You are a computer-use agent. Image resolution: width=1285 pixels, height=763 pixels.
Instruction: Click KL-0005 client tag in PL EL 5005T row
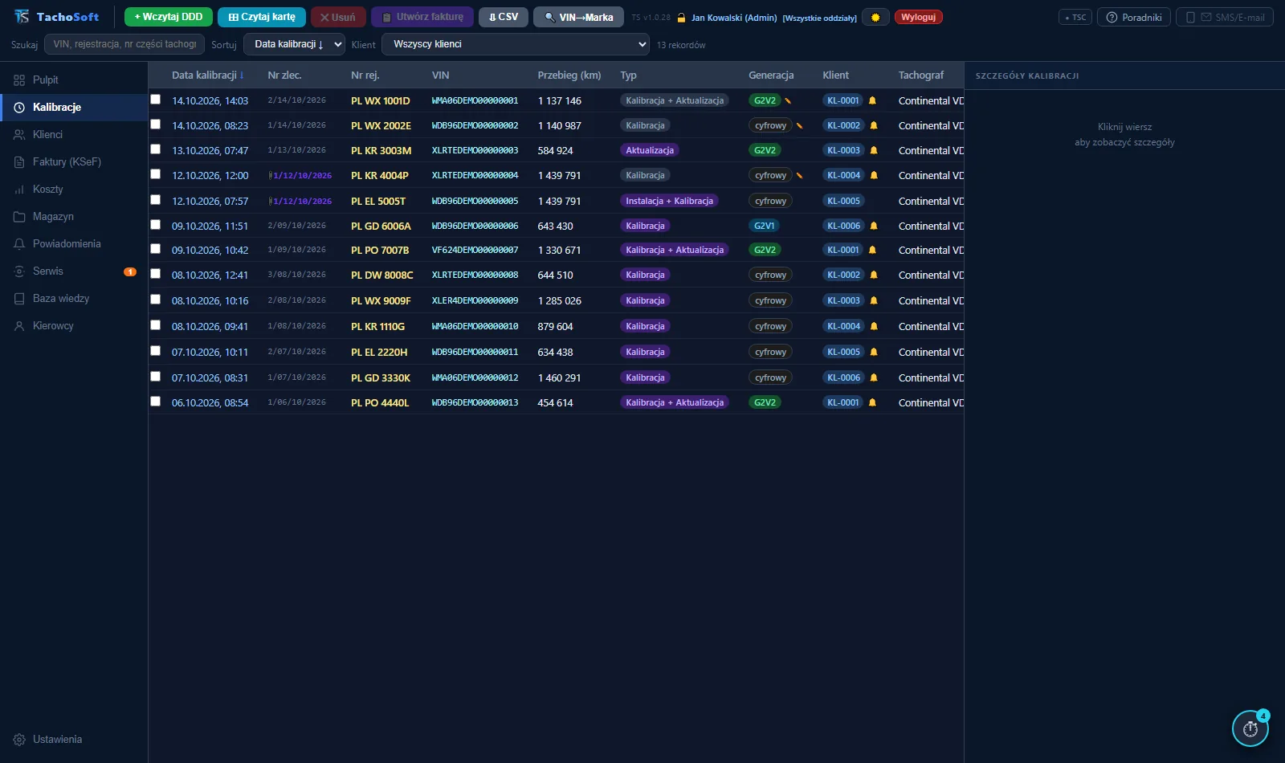click(843, 201)
